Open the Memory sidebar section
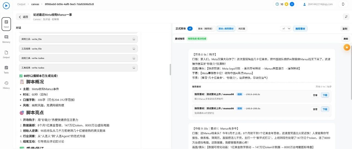Viewport: 352px width, 149px height. click(x=6, y=39)
